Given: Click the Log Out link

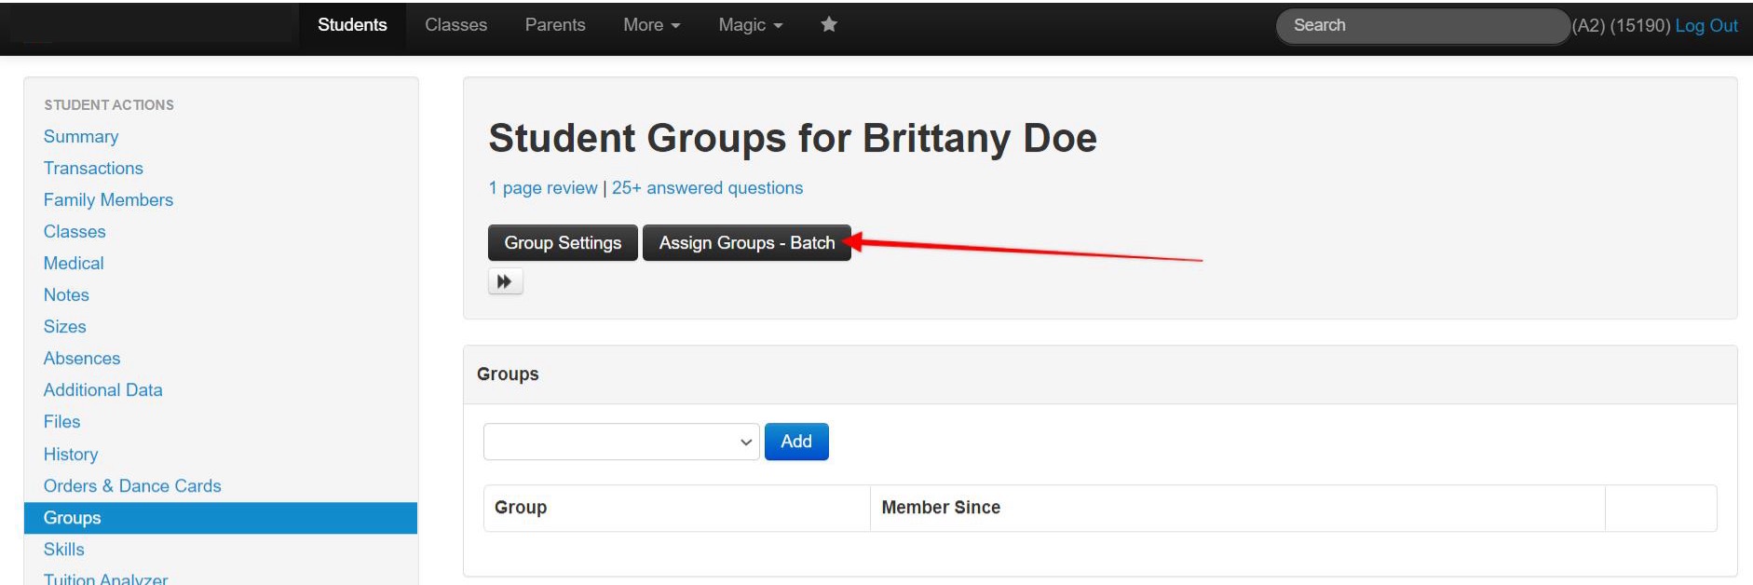Looking at the screenshot, I should point(1705,26).
